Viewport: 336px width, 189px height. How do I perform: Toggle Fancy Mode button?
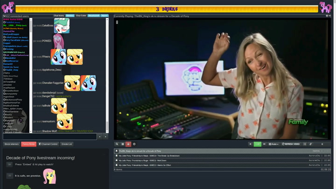click(x=28, y=144)
